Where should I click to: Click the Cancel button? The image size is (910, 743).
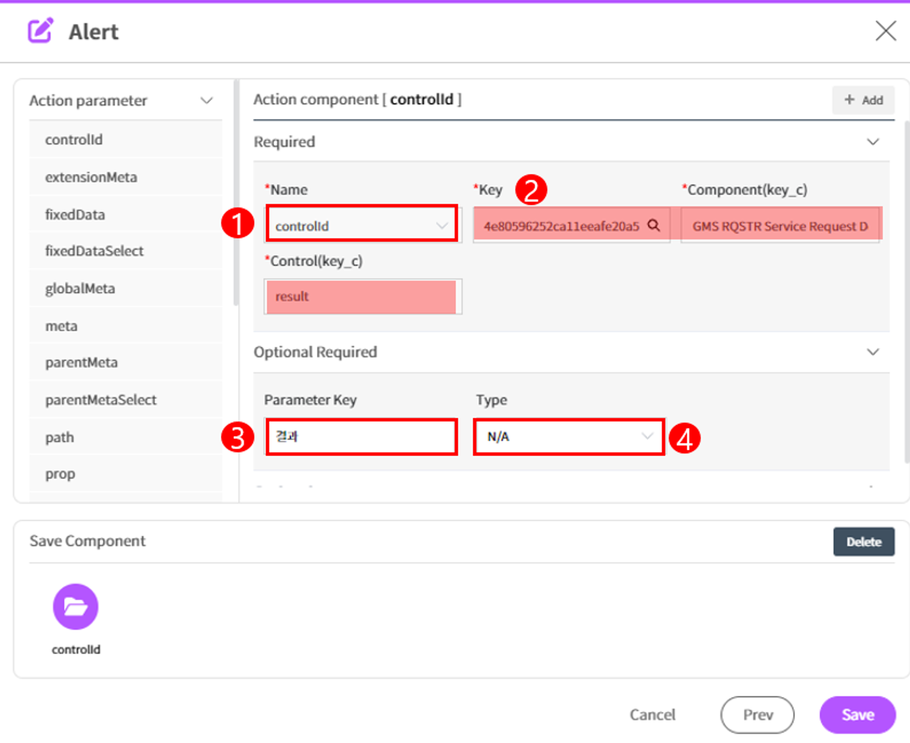[x=652, y=715]
